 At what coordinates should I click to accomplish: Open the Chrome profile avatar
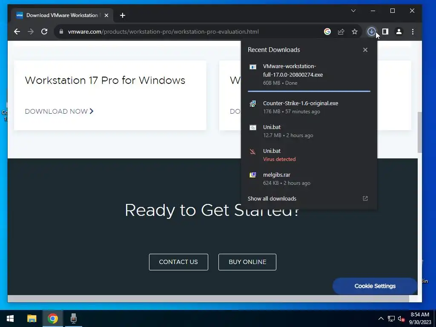[399, 32]
